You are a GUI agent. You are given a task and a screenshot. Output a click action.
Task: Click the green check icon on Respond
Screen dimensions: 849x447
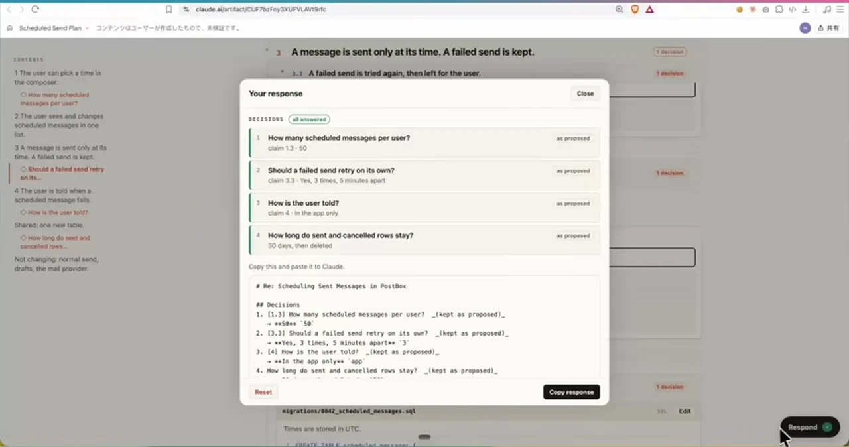(827, 427)
